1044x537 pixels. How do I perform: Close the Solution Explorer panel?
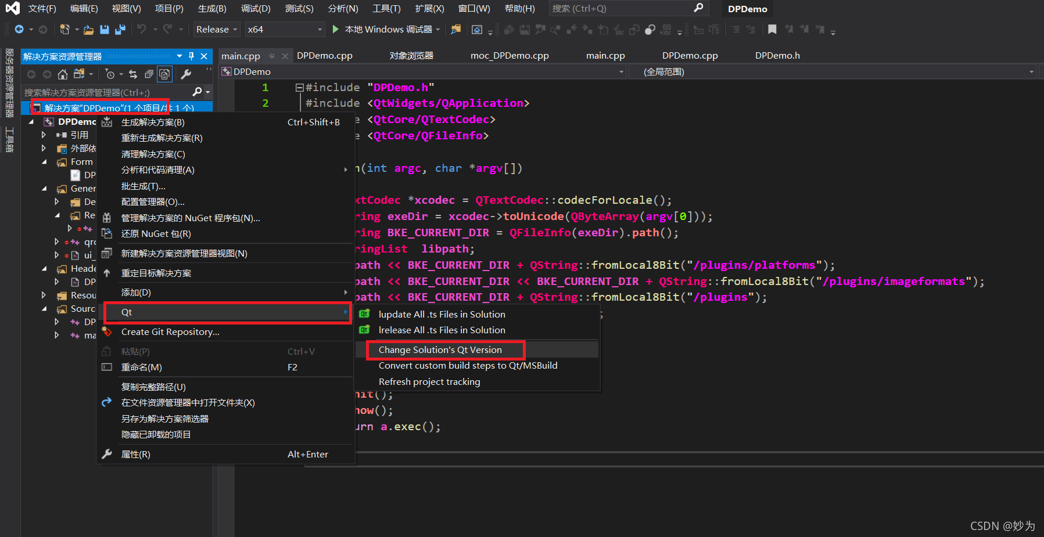[204, 56]
